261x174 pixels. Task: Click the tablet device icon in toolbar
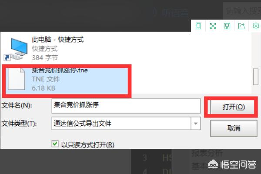point(198,26)
